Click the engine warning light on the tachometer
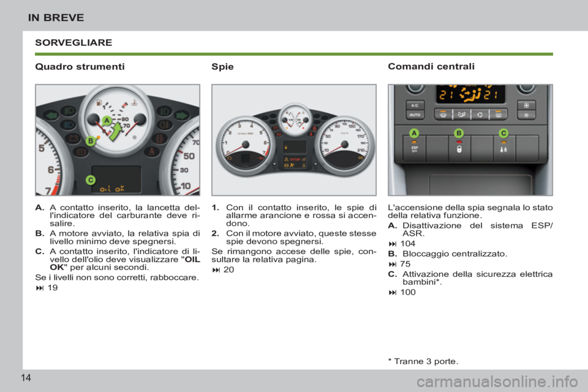Viewport: 588px width, 392px height. click(230, 158)
